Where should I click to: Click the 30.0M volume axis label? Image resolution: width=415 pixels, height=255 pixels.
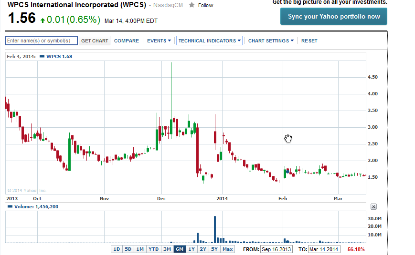tap(374, 218)
